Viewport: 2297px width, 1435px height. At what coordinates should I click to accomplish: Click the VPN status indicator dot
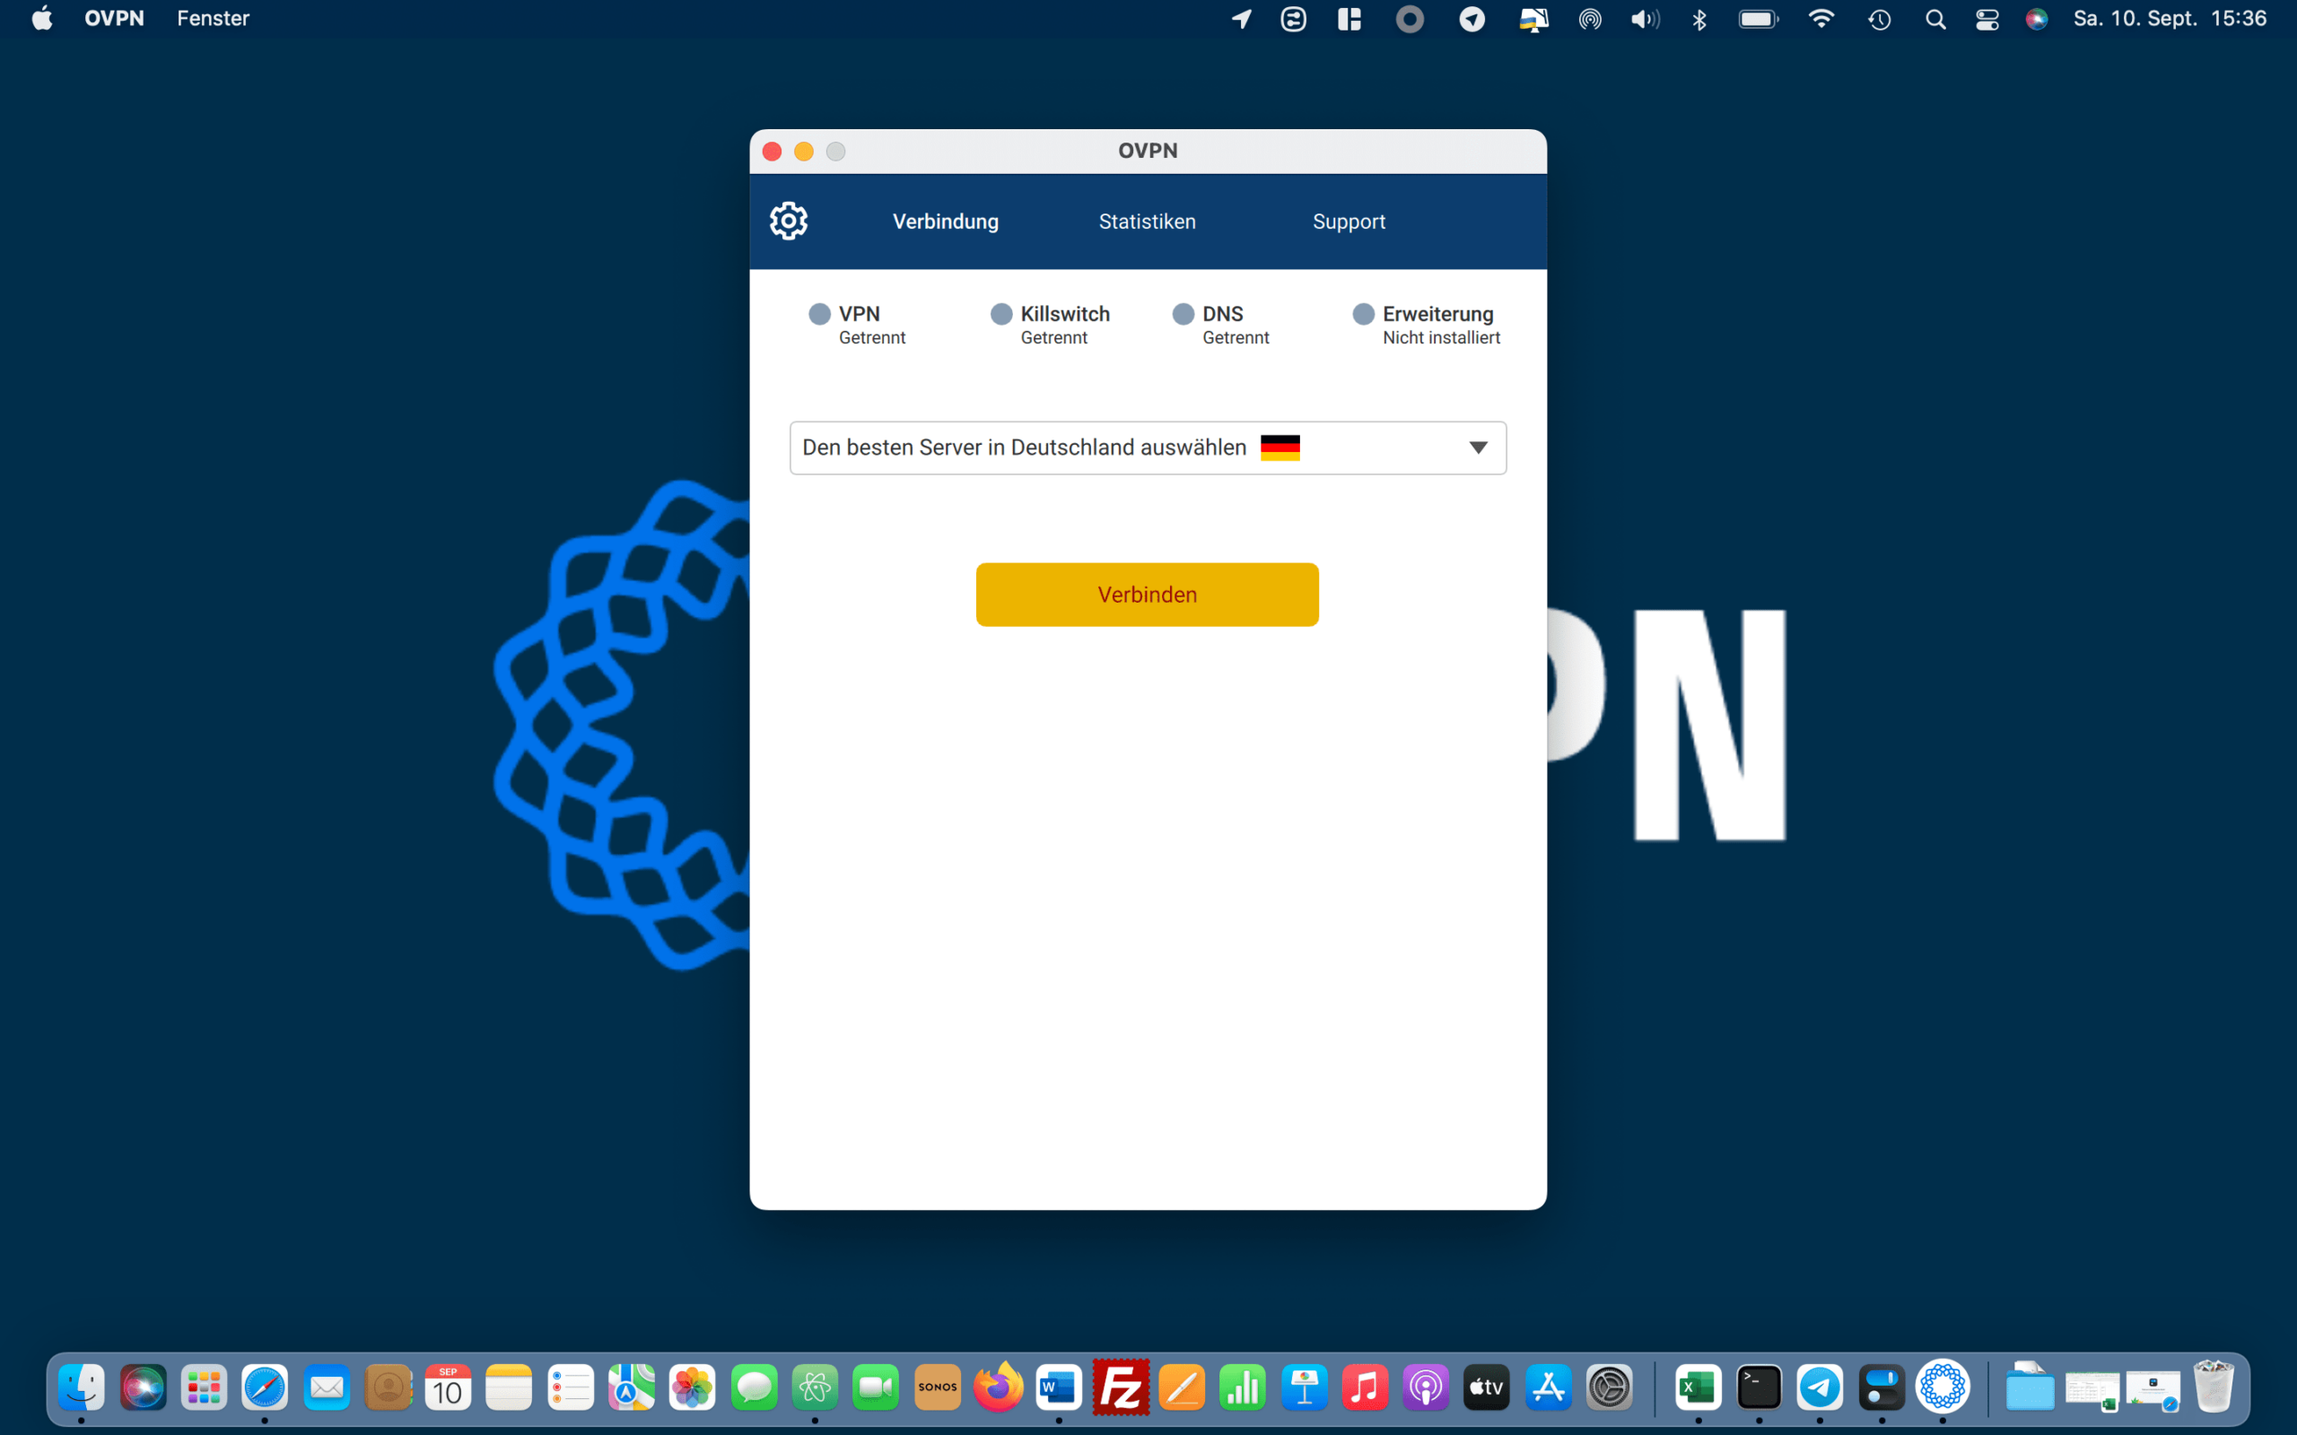pyautogui.click(x=819, y=314)
